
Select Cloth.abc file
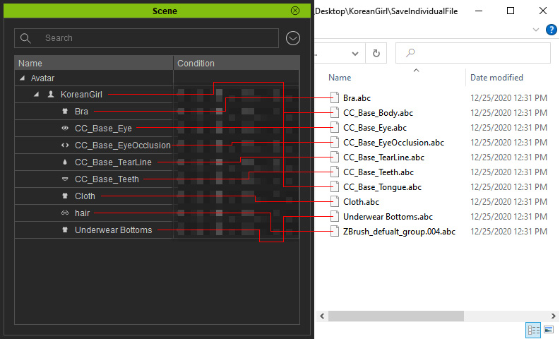[361, 202]
